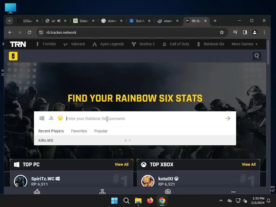Viewport: 276px width, 207px height.
Task: Open Windows taskbar search
Action: click(126, 201)
